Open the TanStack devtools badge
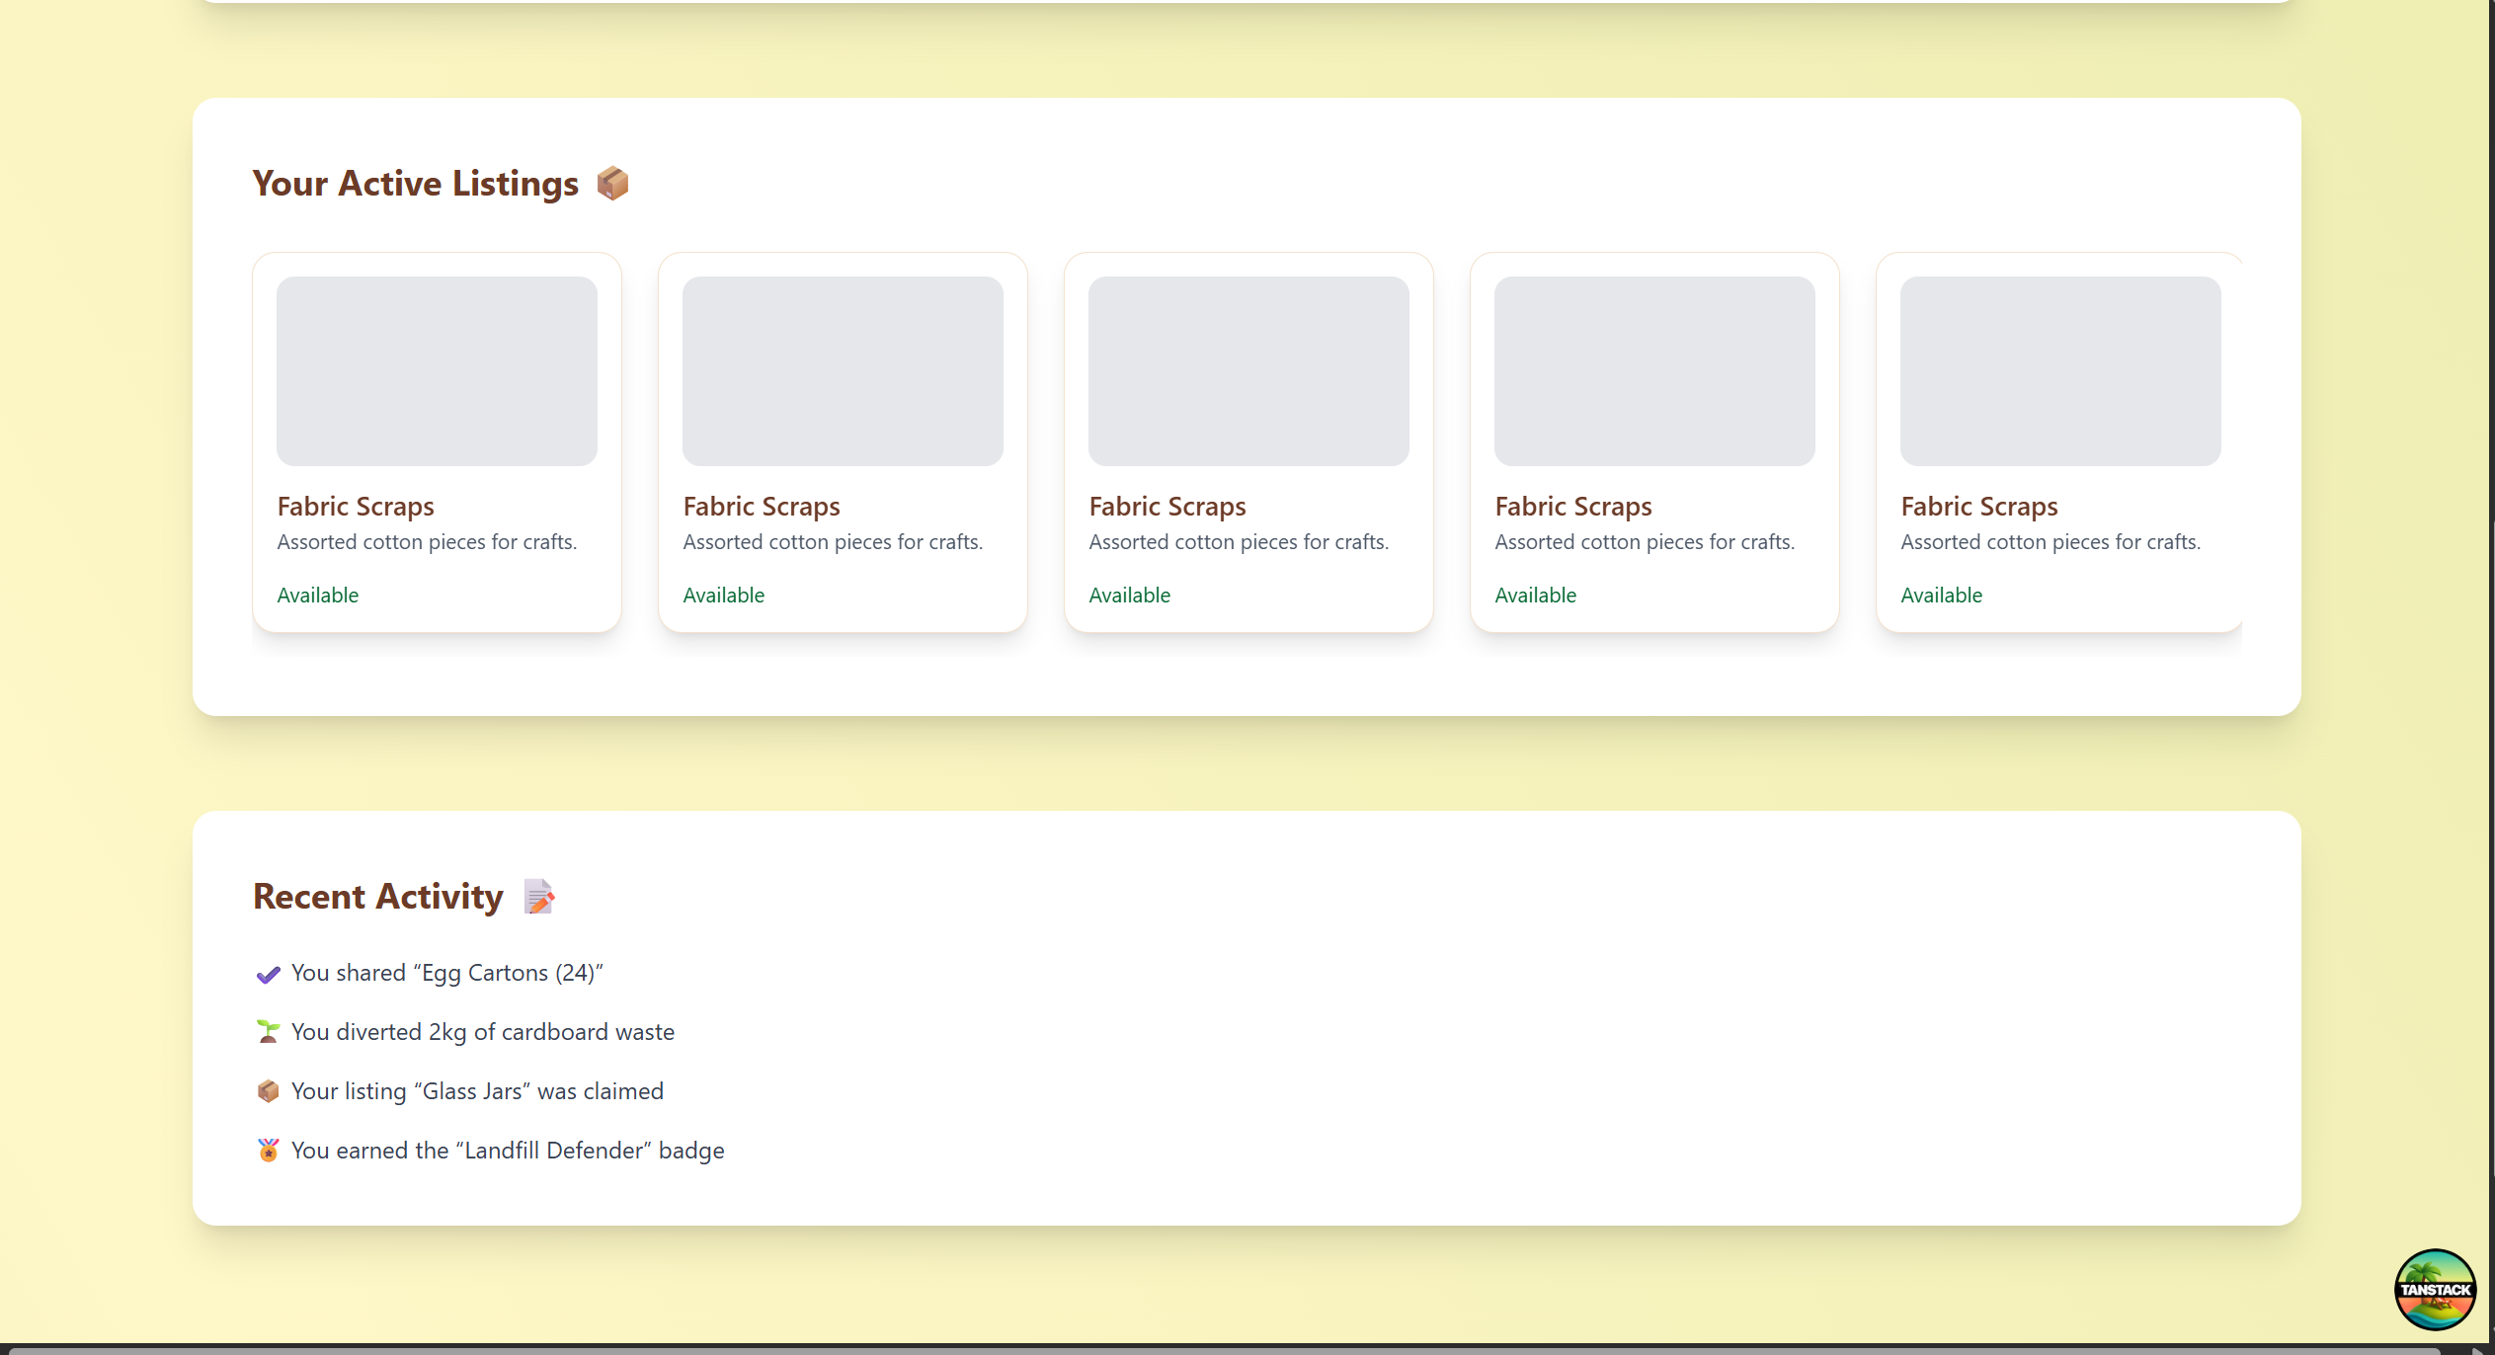The width and height of the screenshot is (2495, 1355). coord(2434,1289)
